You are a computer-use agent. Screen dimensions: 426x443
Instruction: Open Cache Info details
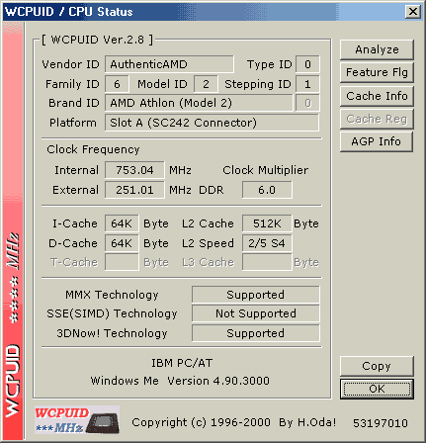[x=377, y=96]
